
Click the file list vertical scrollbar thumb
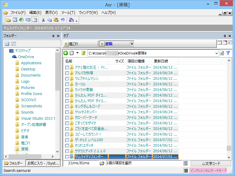(x=229, y=148)
